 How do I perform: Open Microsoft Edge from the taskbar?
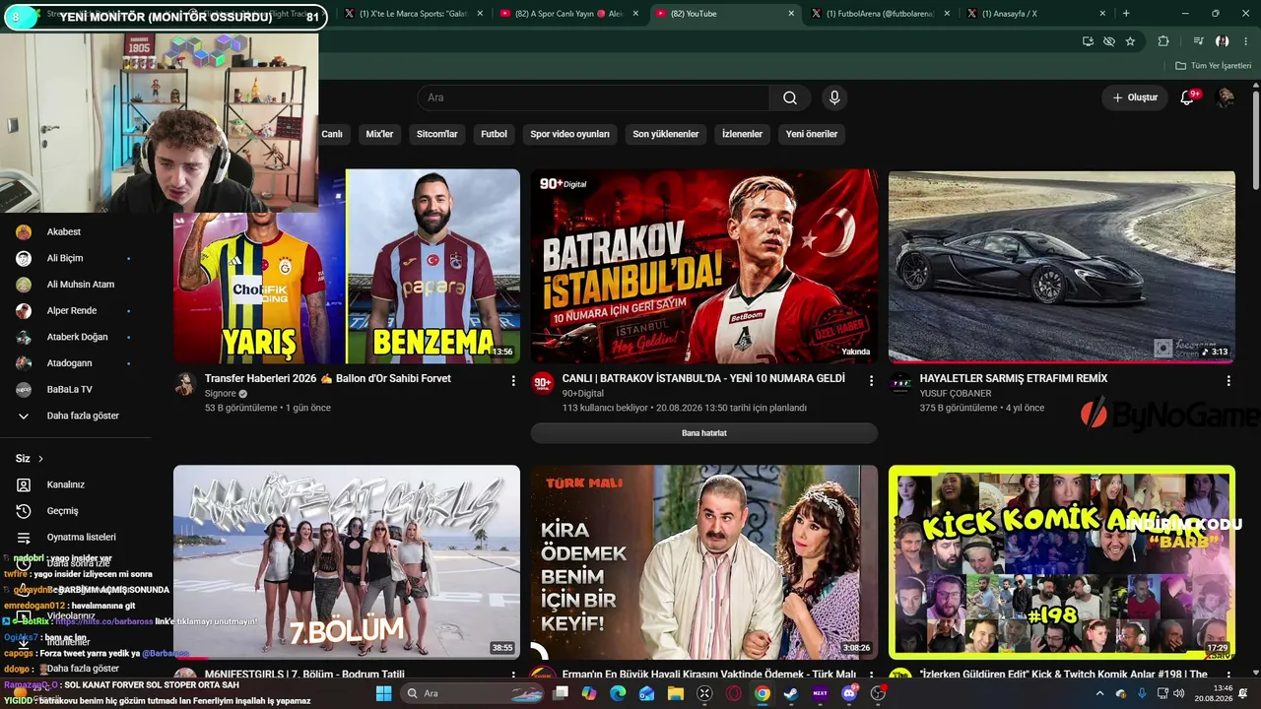618,693
